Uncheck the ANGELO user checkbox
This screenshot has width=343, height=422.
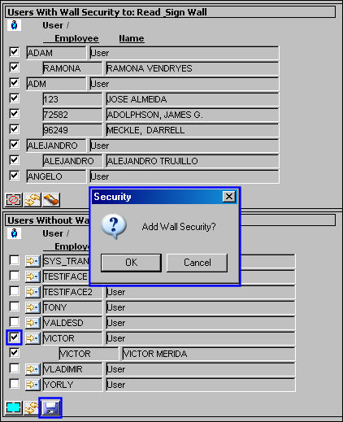point(14,176)
